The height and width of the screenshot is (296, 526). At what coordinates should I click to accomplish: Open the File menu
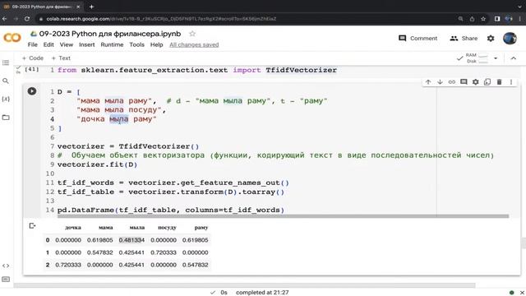click(33, 44)
